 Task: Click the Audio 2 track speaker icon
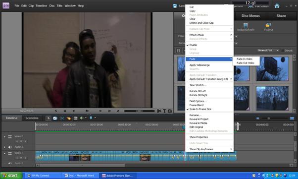tap(10, 147)
